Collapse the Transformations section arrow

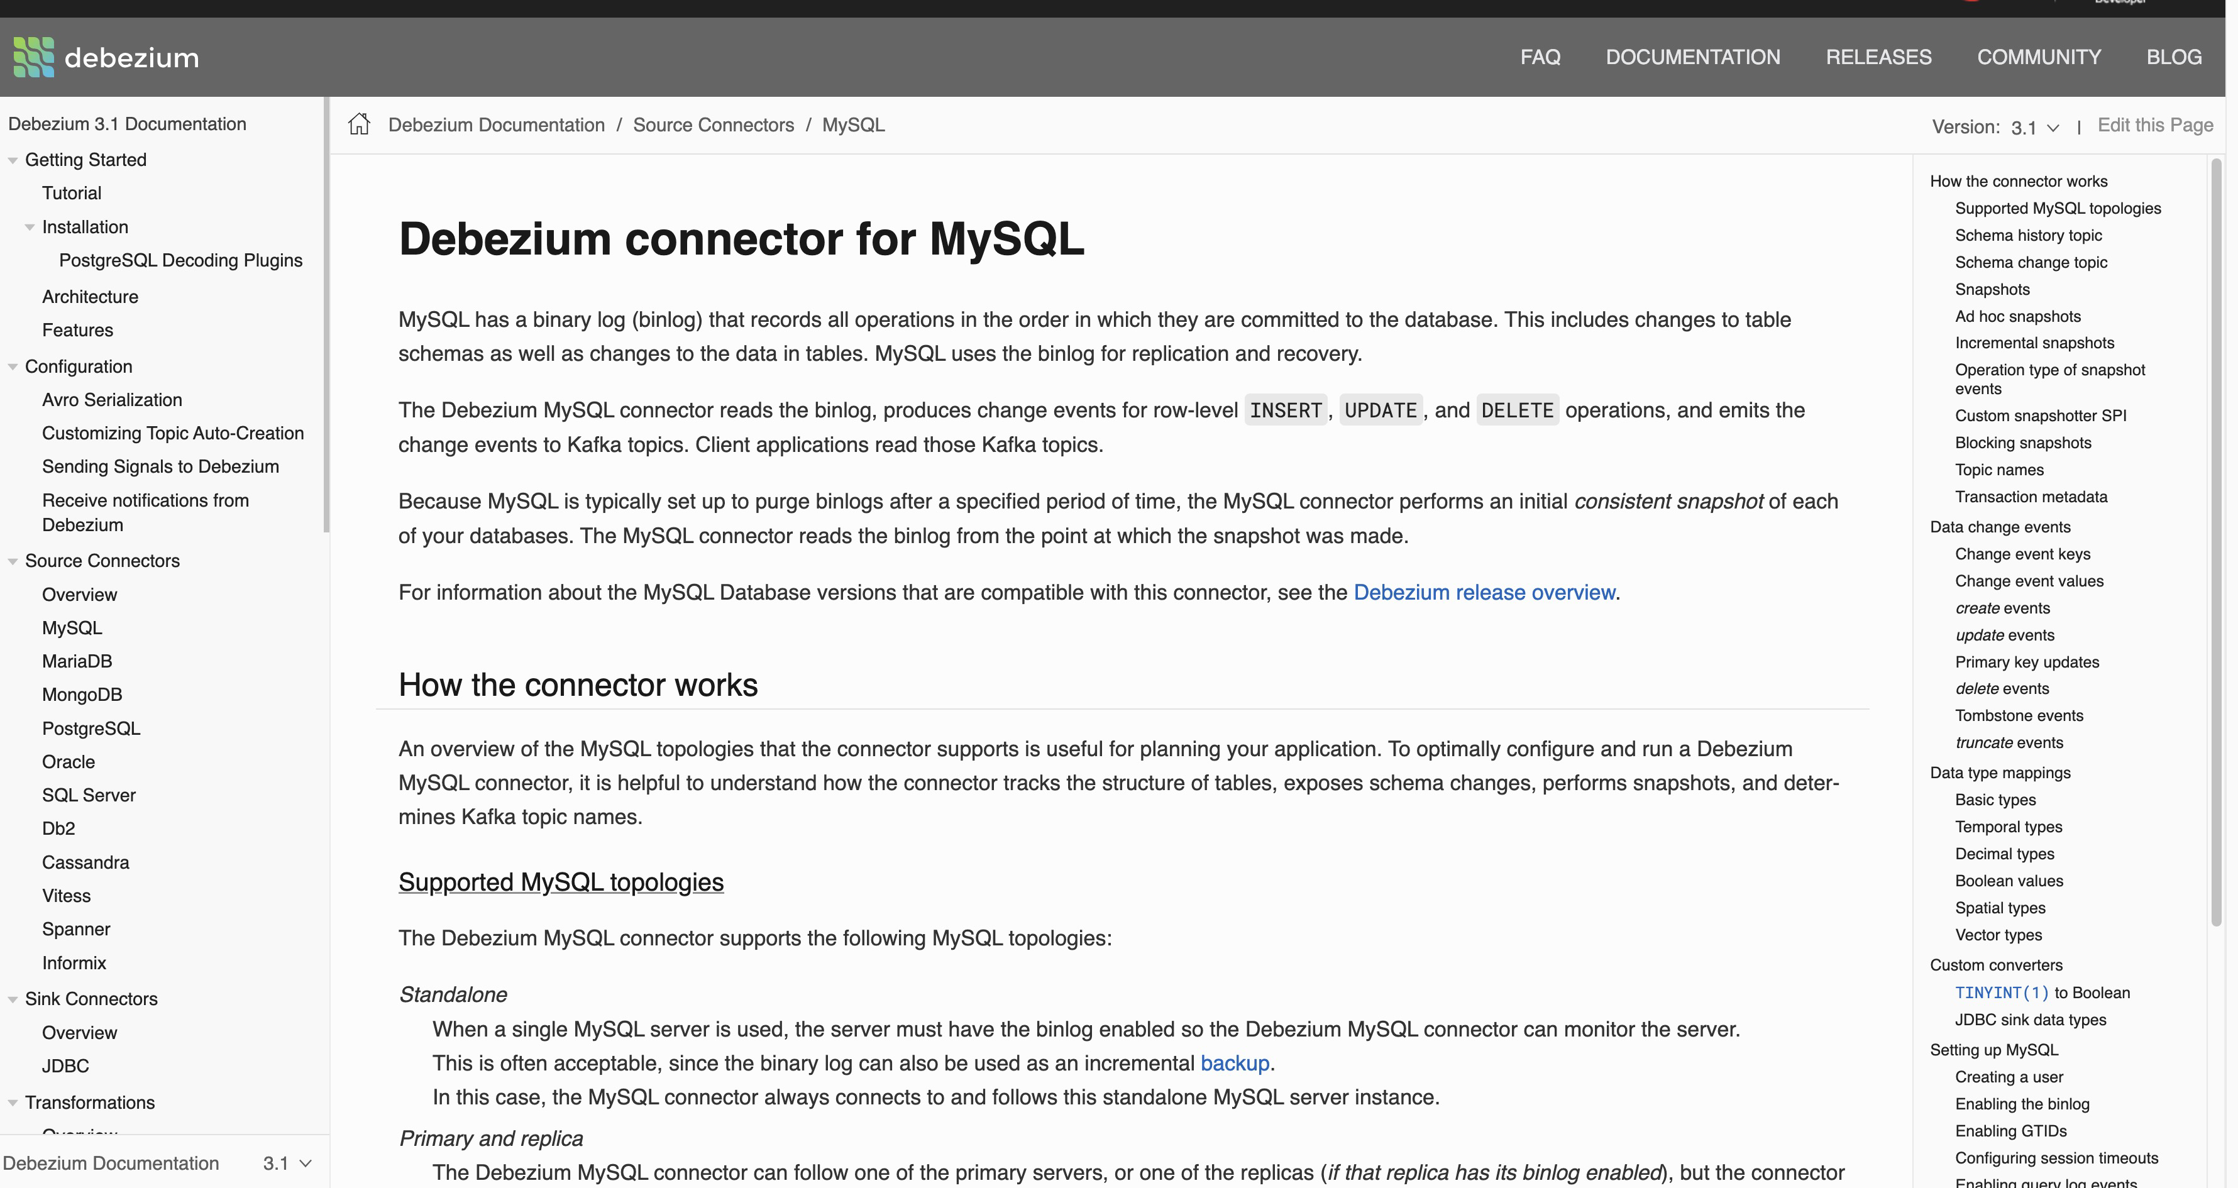(13, 1103)
